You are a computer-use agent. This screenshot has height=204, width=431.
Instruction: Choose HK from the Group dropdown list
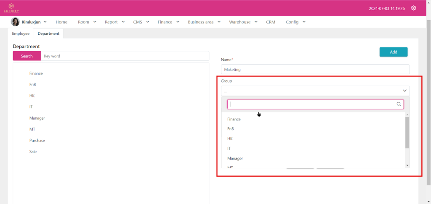click(230, 139)
